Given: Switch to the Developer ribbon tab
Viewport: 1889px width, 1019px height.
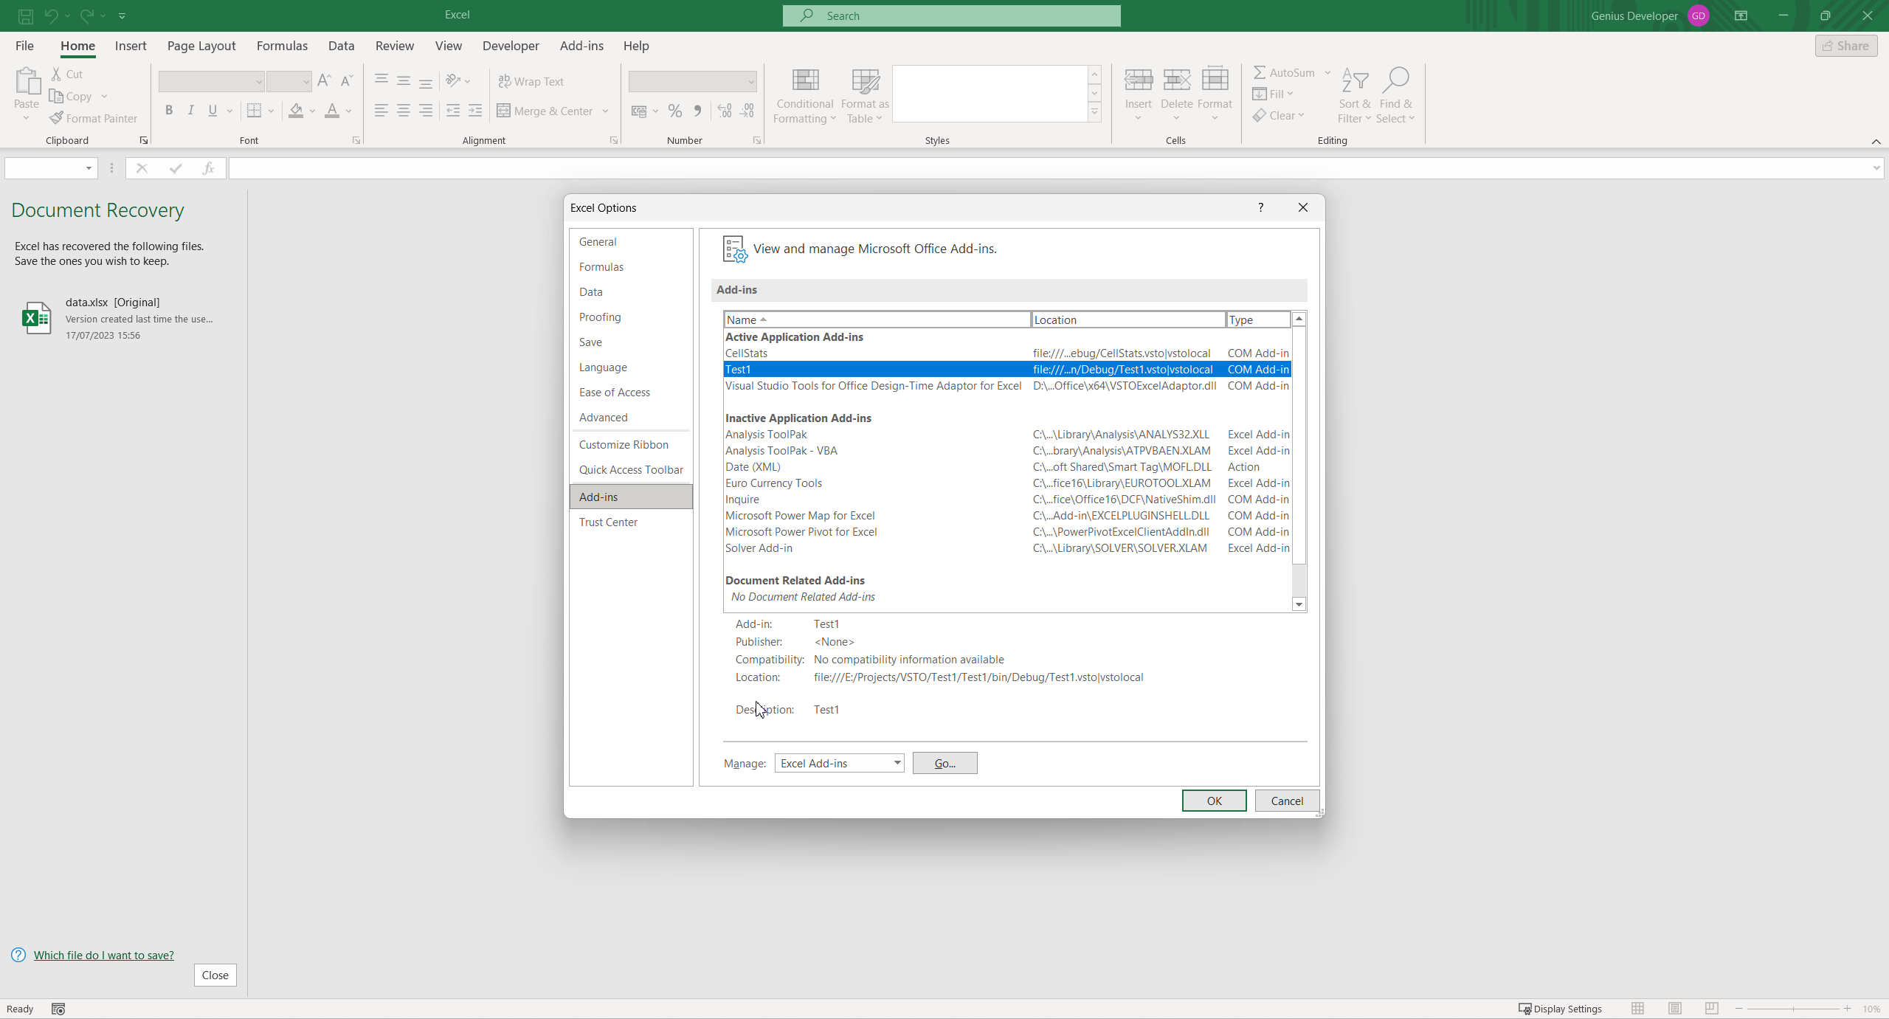Looking at the screenshot, I should (511, 46).
